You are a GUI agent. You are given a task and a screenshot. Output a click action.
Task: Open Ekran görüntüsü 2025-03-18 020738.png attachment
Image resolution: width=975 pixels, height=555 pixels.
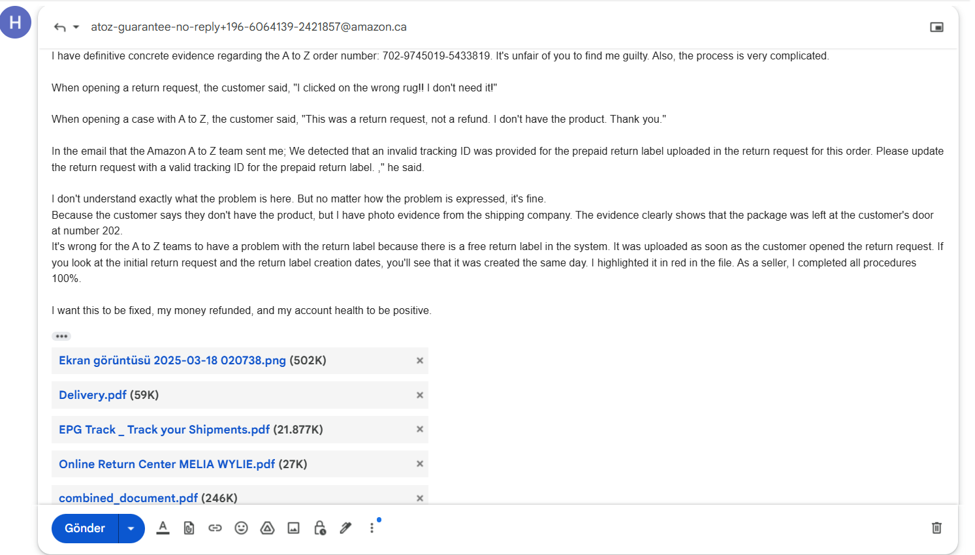coord(172,360)
